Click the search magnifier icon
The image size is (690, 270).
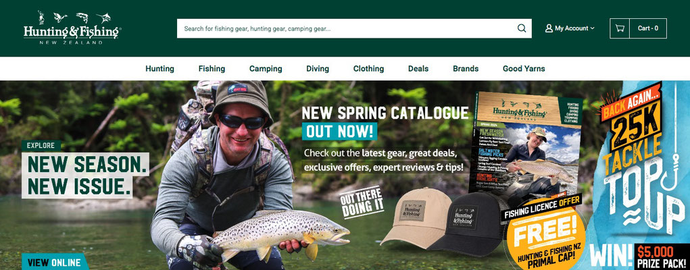[x=522, y=28]
